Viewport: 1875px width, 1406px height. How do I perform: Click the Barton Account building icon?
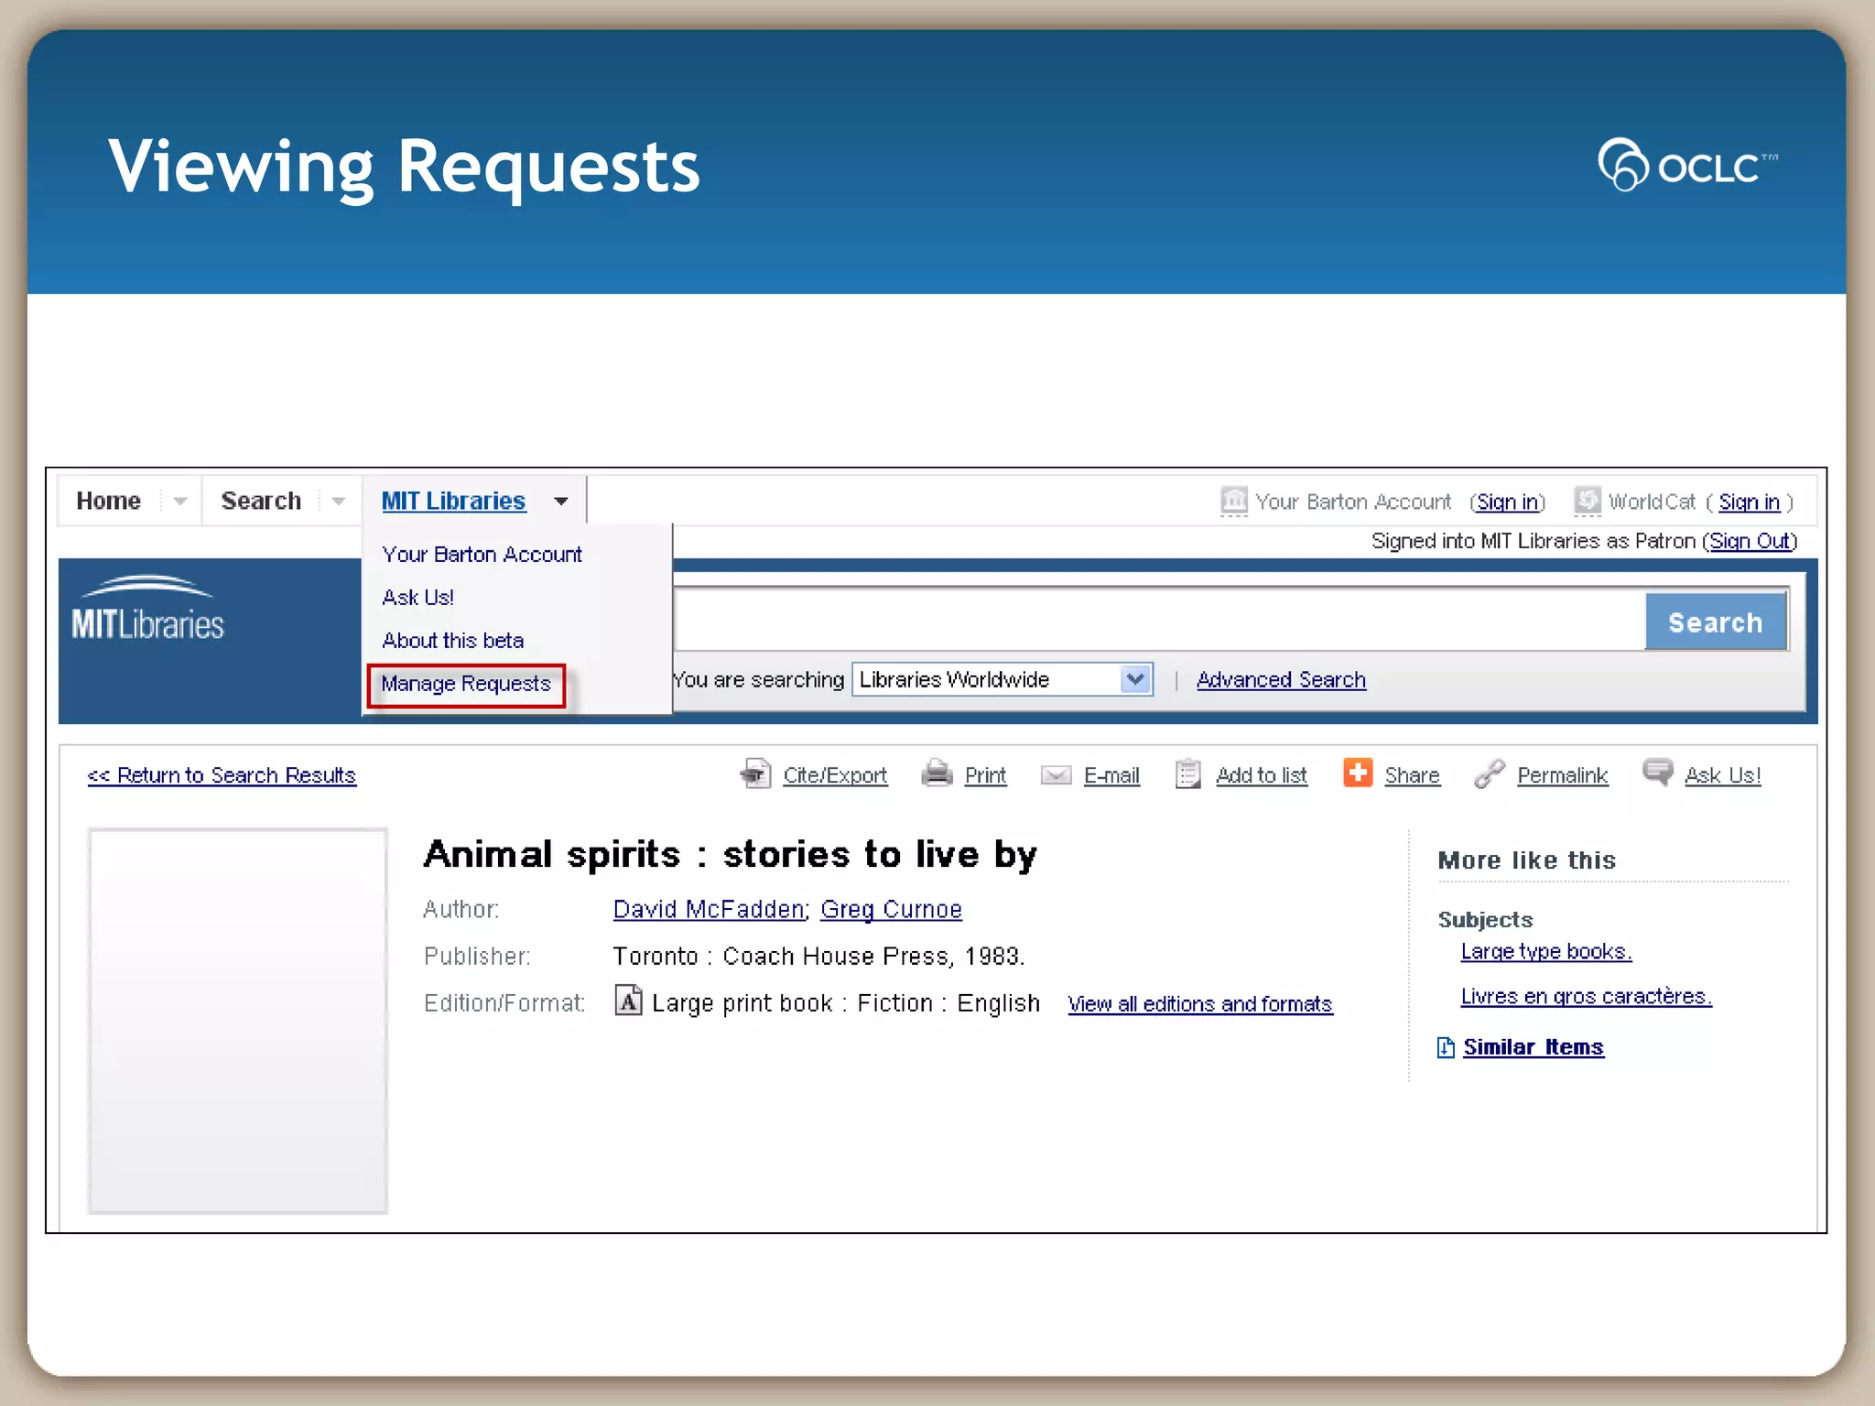click(1233, 501)
